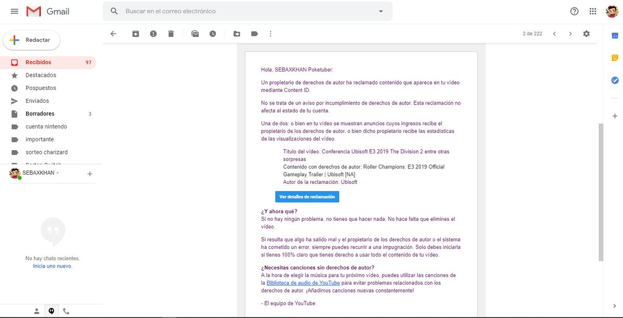
Task: Open the More options three-dot menu
Action: click(x=270, y=34)
